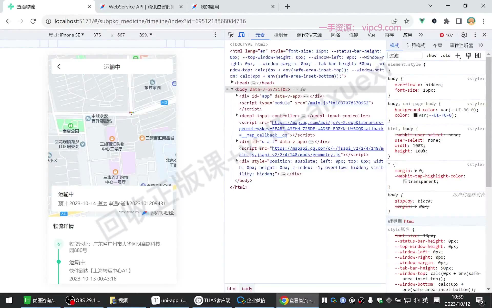Click the transparent color swatch

(x=405, y=181)
